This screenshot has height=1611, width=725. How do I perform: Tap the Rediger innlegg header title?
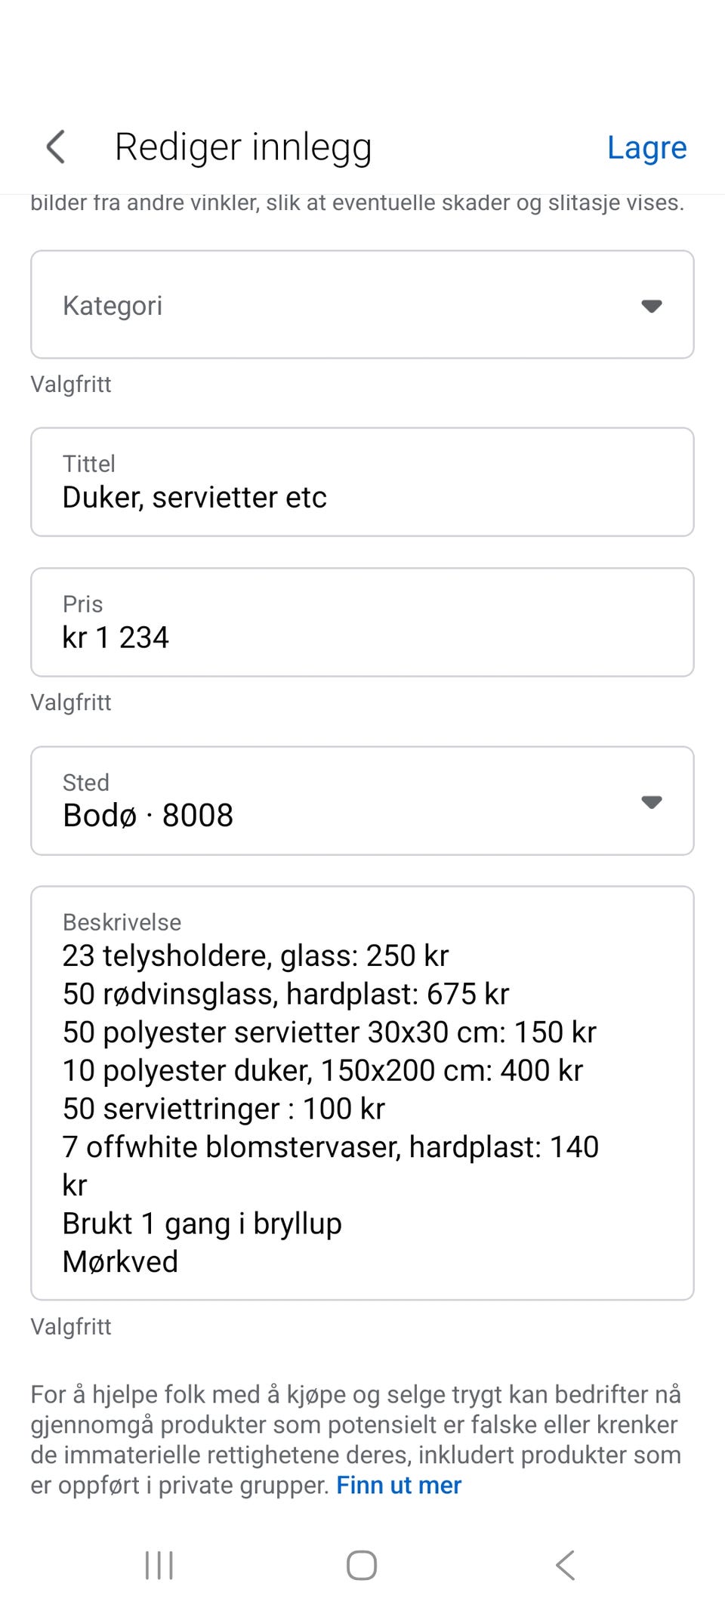(x=243, y=147)
